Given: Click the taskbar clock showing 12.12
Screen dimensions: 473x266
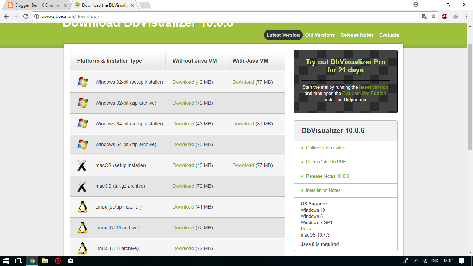Looking at the screenshot, I should [x=448, y=261].
